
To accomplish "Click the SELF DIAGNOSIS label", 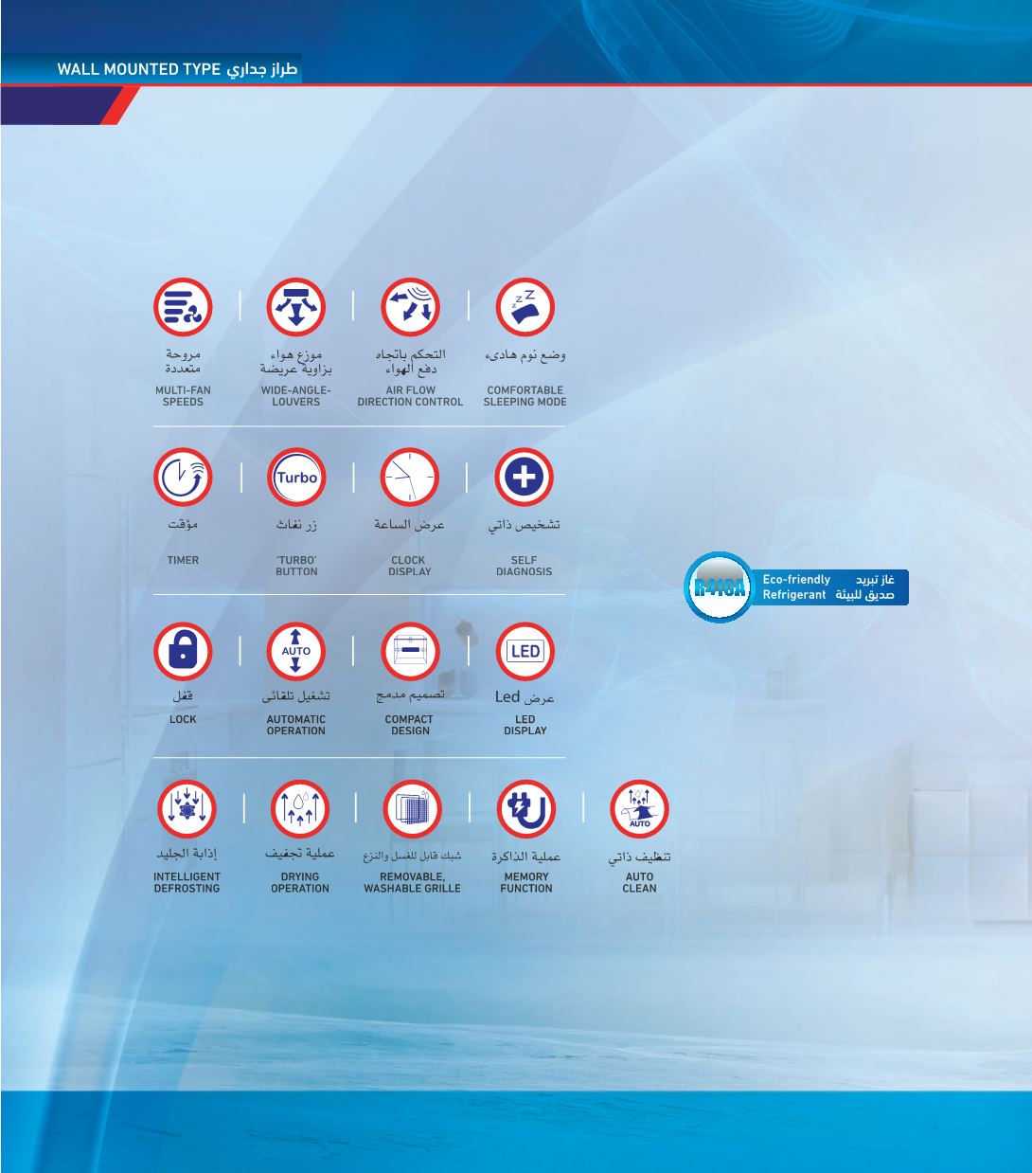I will pos(524,566).
